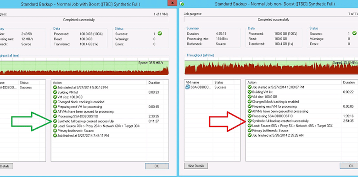Image resolution: width=358 pixels, height=177 pixels.
Task: Click the VM name column header in non-Boost window
Action: click(199, 83)
